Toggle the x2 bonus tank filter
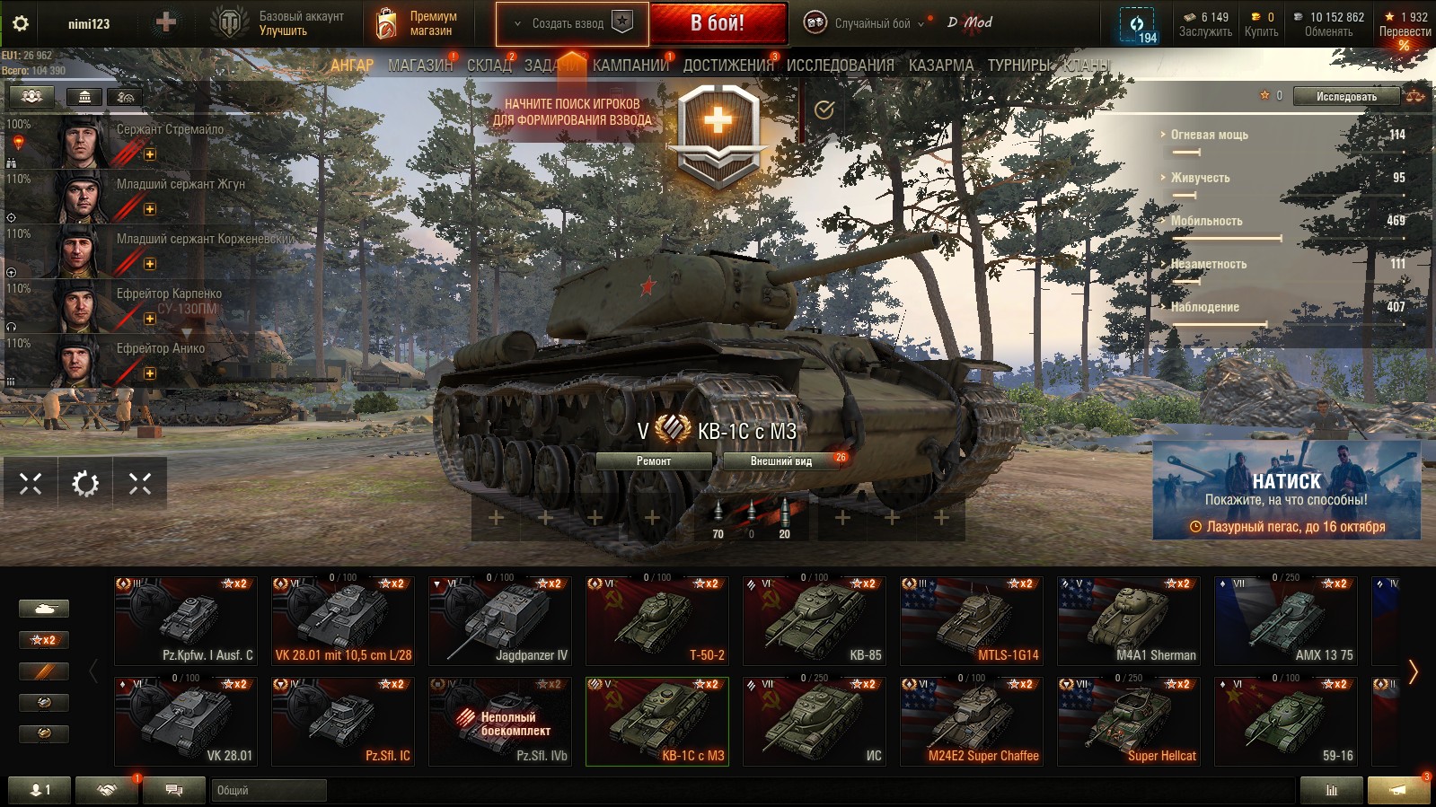The width and height of the screenshot is (1436, 807). tap(43, 640)
